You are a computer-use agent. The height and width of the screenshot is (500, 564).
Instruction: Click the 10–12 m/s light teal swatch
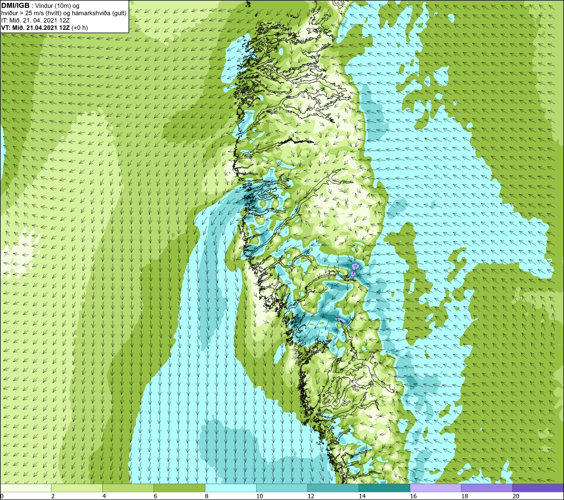(282, 488)
